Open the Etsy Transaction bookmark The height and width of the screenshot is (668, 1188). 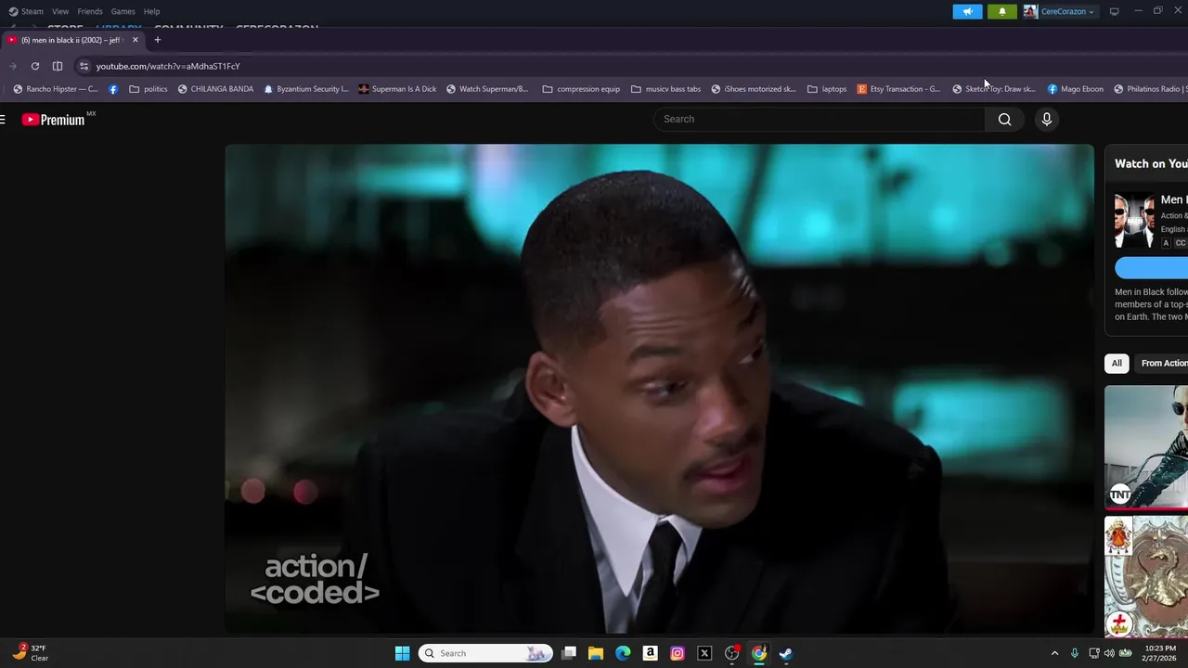tap(898, 89)
